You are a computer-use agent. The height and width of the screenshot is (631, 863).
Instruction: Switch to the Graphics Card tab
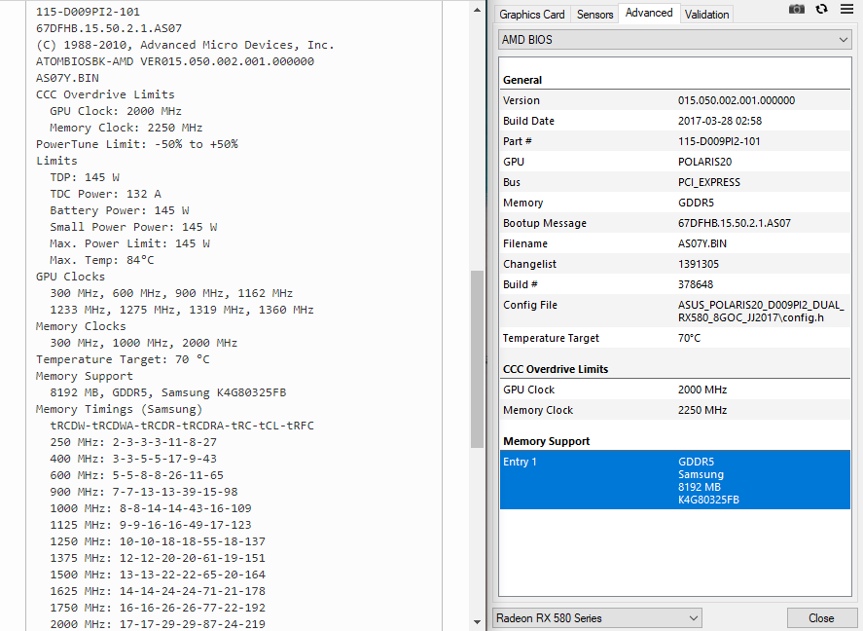(531, 15)
